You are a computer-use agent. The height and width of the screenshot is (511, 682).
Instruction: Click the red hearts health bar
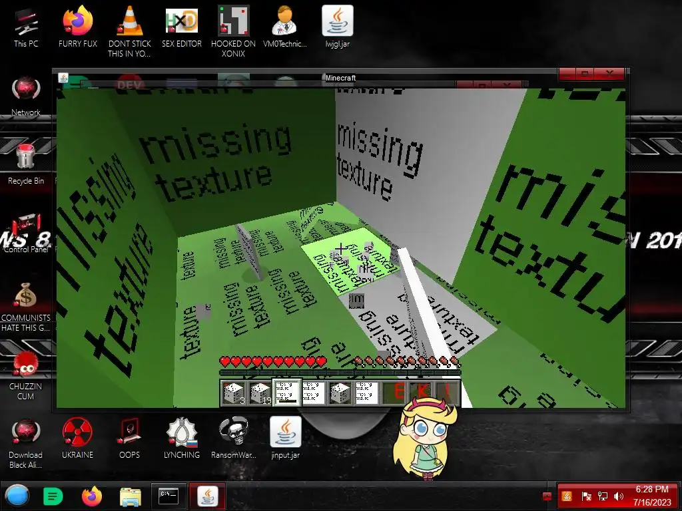[273, 361]
